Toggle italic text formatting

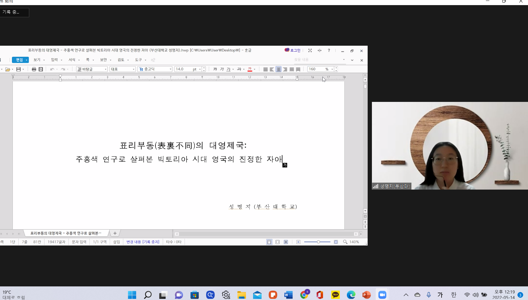tap(222, 69)
